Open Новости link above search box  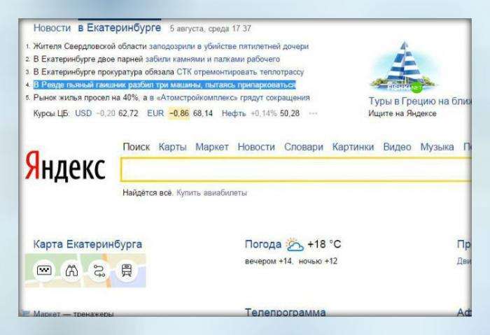point(256,147)
